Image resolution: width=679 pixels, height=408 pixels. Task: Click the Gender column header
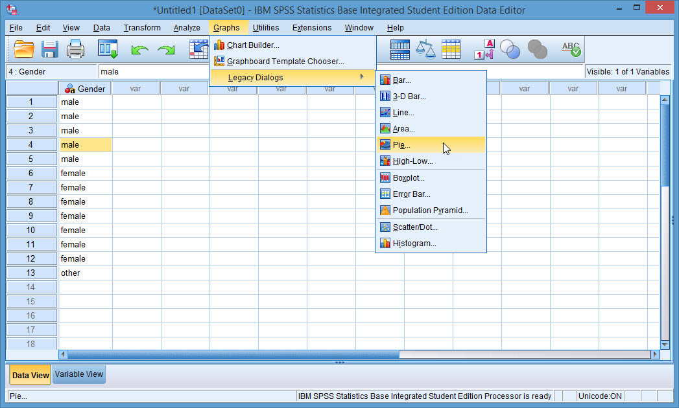[x=86, y=89]
